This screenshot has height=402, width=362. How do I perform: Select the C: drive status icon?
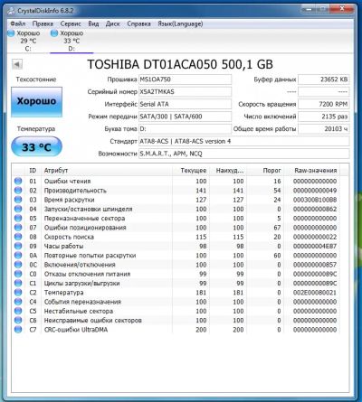(11, 33)
